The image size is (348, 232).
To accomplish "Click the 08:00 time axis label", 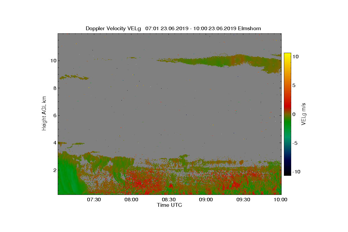I will tap(131, 200).
